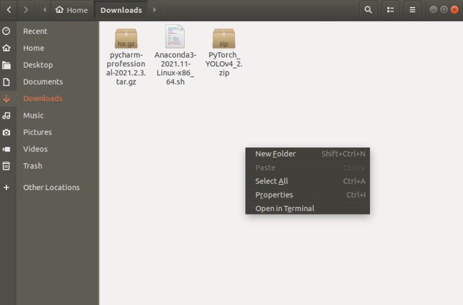Click the Pictures camera icon in sidebar

(6, 132)
